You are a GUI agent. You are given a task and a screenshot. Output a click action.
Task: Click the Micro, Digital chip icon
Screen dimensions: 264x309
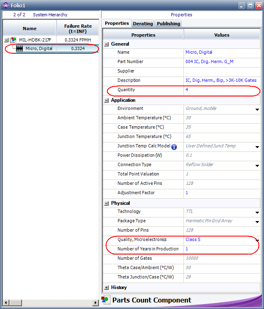pyautogui.click(x=19, y=49)
